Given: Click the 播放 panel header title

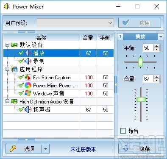Looking at the screenshot, I should click(x=140, y=37).
